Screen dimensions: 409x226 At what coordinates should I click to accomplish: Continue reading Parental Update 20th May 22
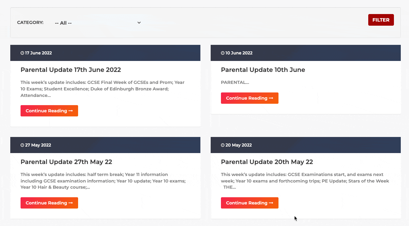[250, 203]
